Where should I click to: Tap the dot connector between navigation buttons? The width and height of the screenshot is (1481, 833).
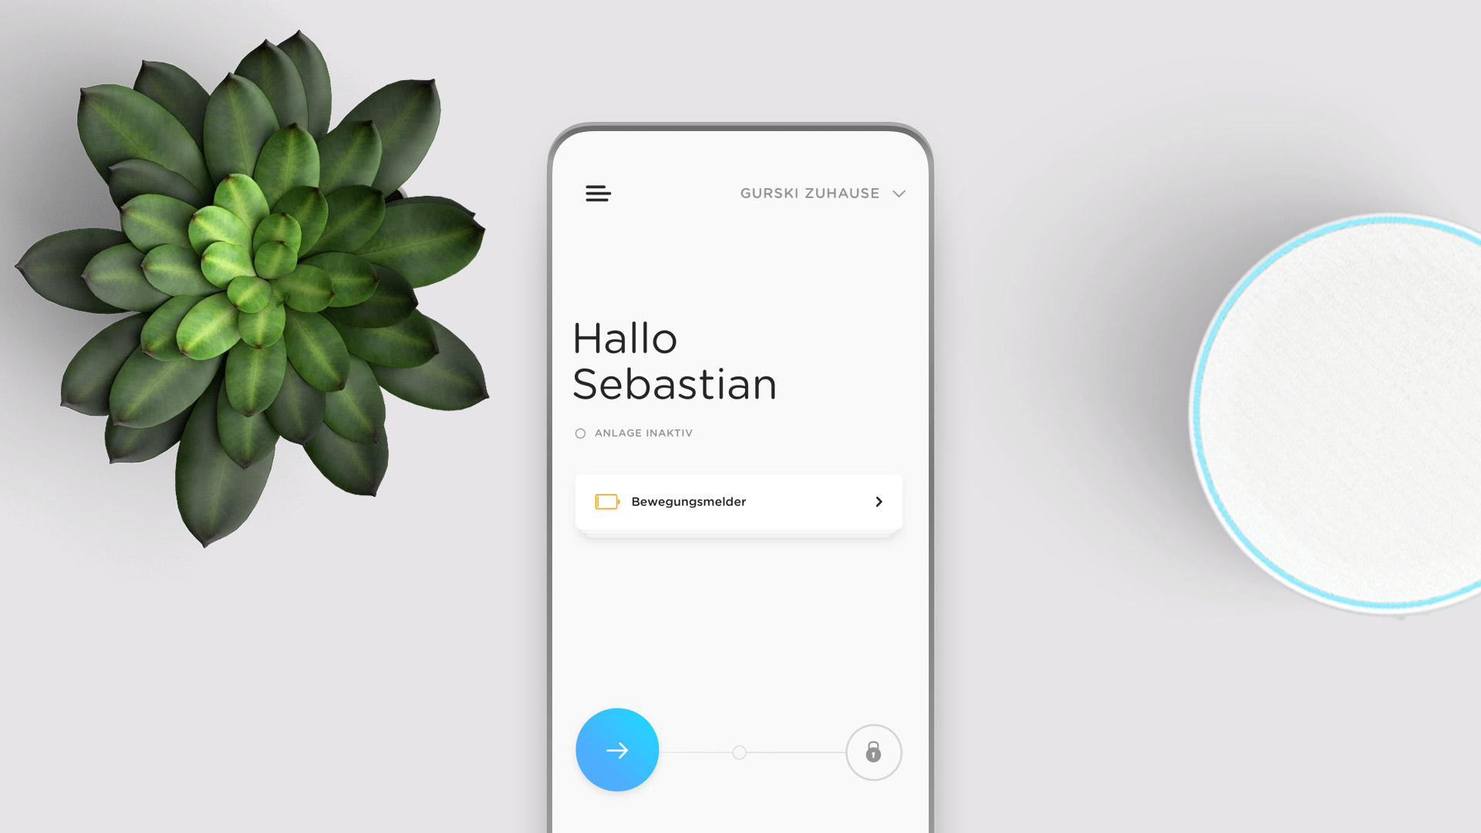coord(738,752)
